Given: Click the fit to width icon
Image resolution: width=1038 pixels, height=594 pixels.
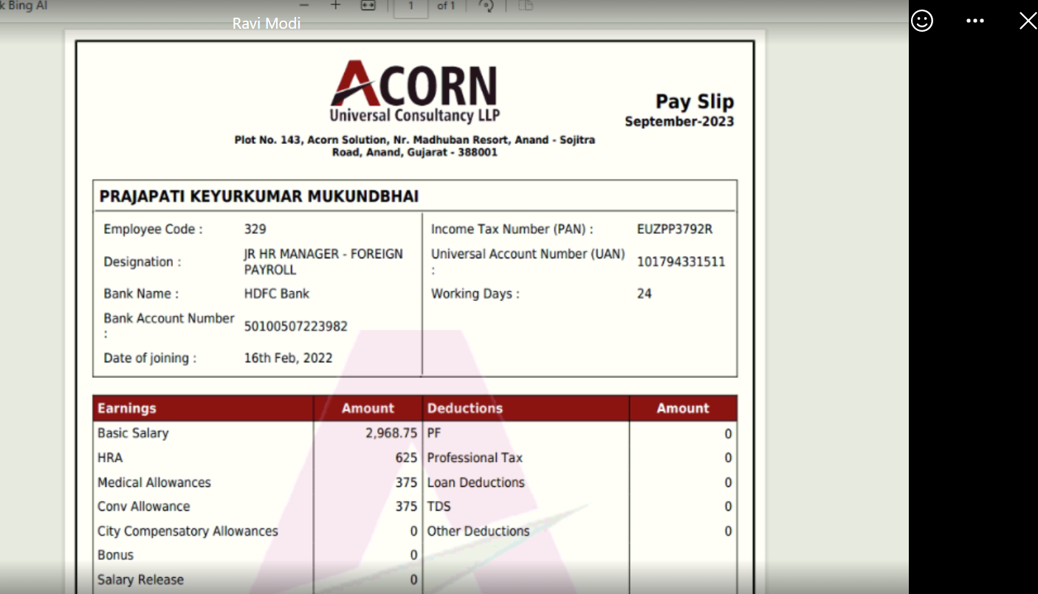Looking at the screenshot, I should (368, 5).
